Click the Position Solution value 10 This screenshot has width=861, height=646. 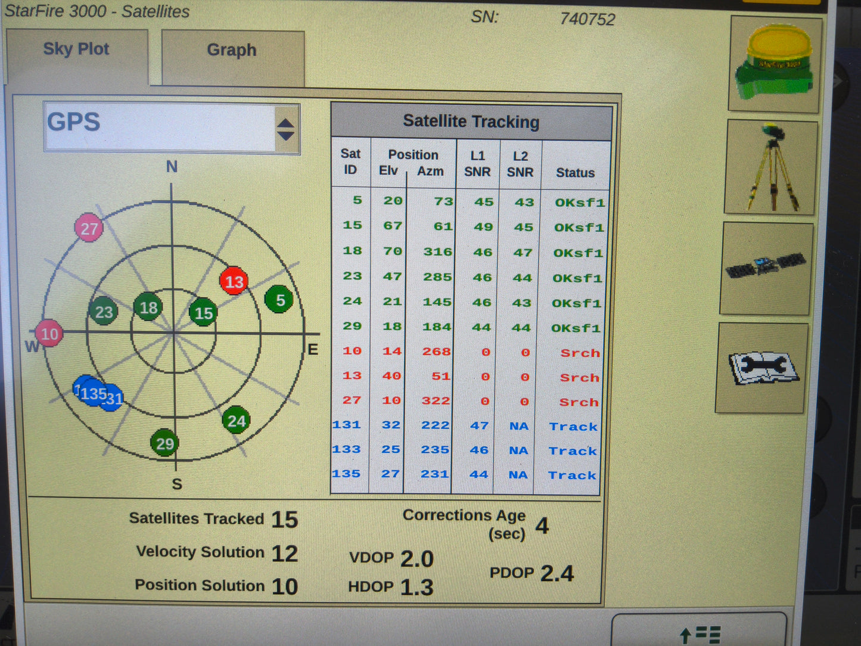click(x=285, y=587)
